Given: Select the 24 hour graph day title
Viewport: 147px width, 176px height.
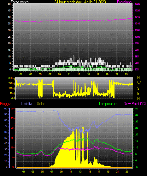Looking at the screenshot, I should point(80,2).
